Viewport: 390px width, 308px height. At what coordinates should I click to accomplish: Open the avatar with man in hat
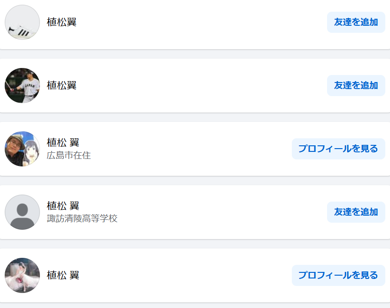(22, 149)
